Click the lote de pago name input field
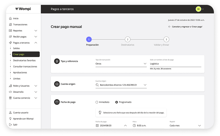Screen dimensions: 220x136 (x=175, y=64)
